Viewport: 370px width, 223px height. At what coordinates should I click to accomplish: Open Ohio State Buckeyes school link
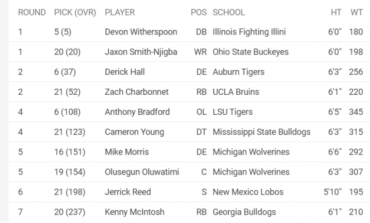click(x=251, y=52)
